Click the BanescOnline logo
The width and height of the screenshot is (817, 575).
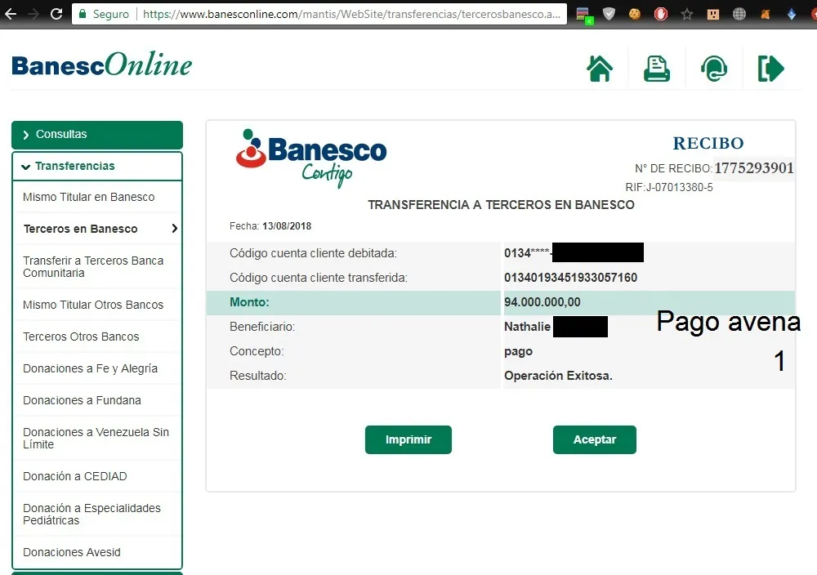click(101, 65)
